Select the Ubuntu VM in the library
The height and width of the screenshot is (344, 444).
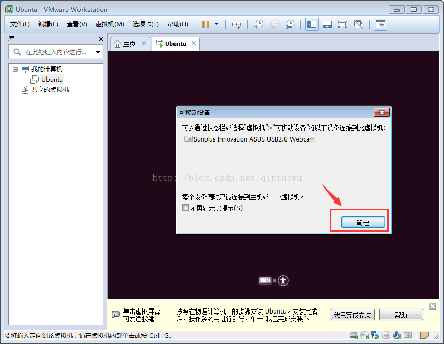[52, 80]
